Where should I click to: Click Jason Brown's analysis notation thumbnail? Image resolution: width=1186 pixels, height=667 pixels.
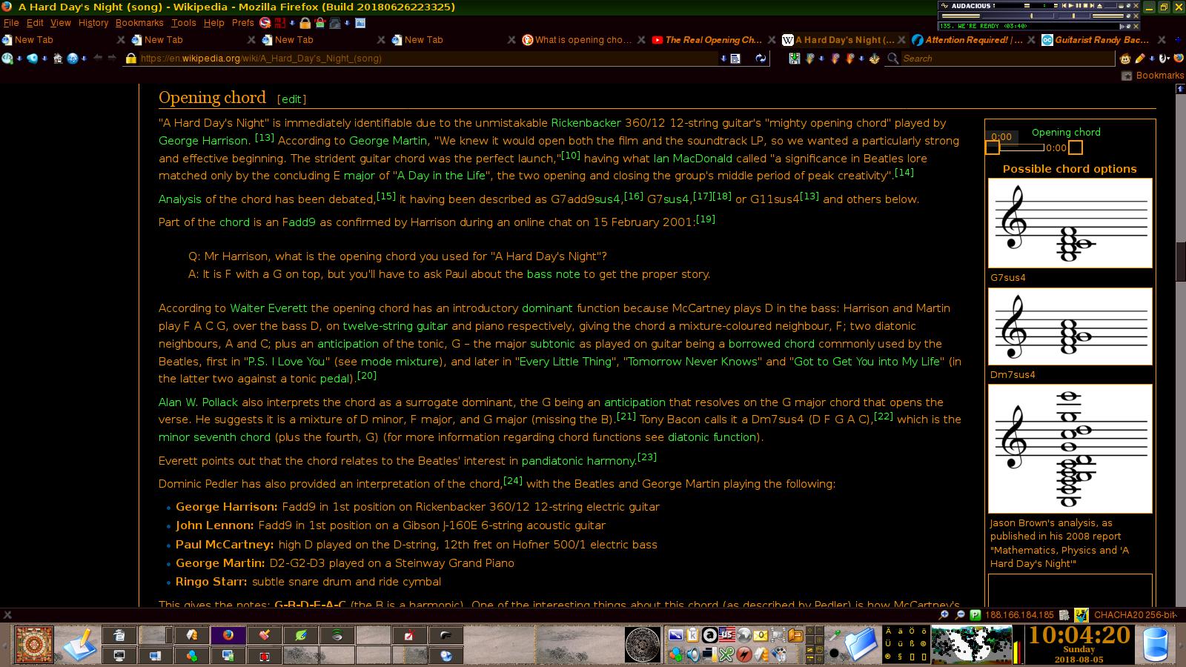pos(1070,448)
